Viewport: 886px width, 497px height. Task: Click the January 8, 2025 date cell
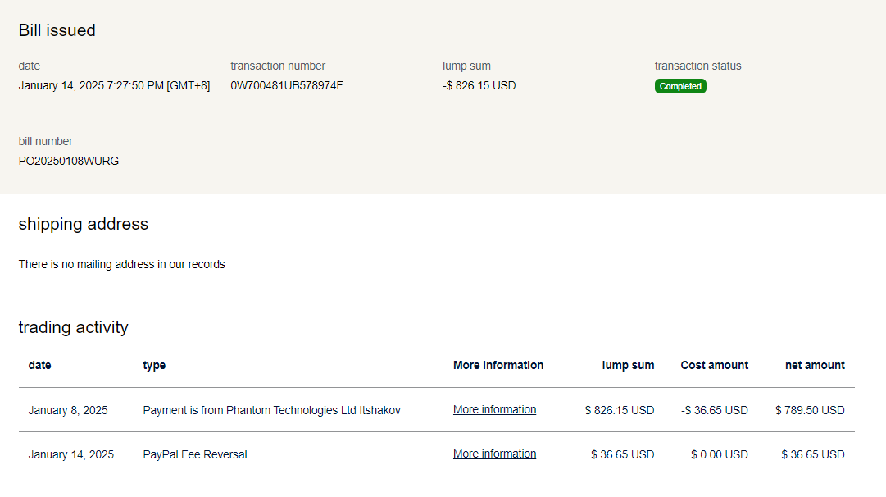(68, 410)
